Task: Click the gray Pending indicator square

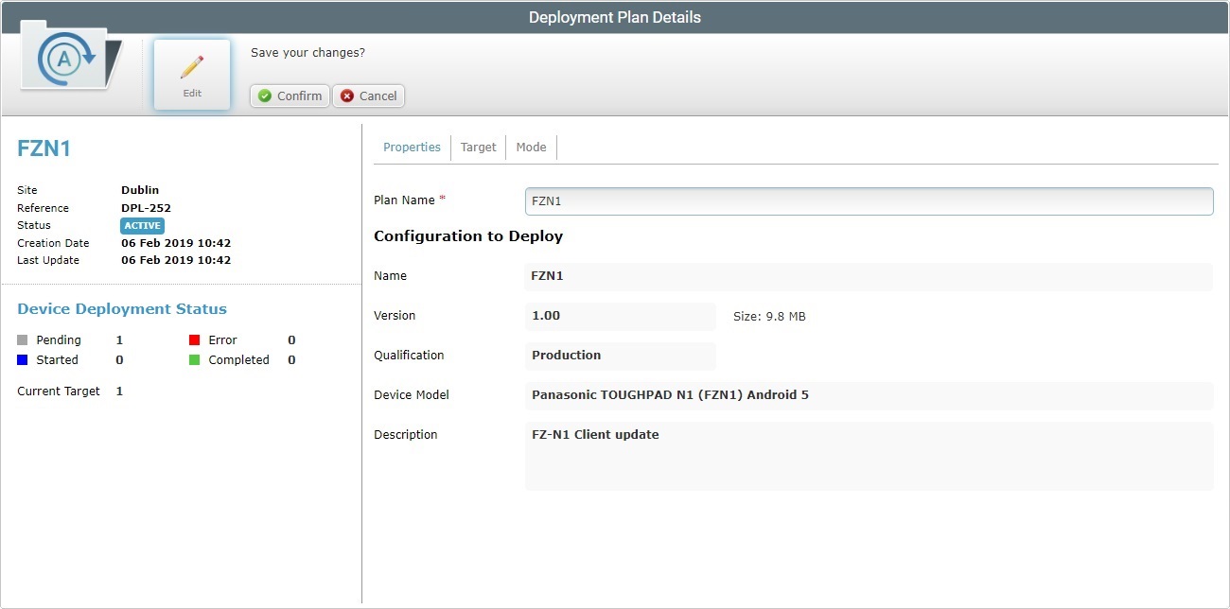Action: pos(21,339)
